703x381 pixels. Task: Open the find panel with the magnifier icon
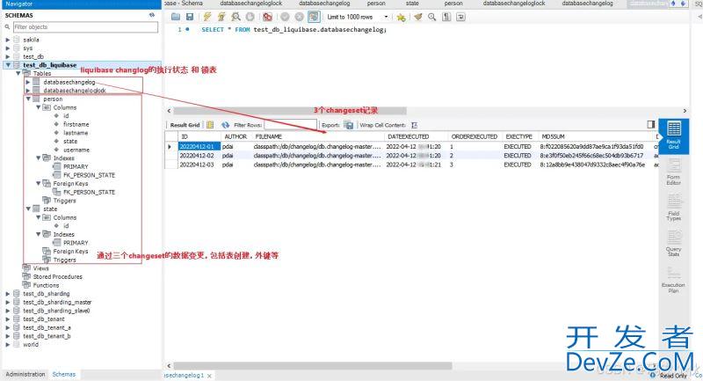[x=431, y=17]
